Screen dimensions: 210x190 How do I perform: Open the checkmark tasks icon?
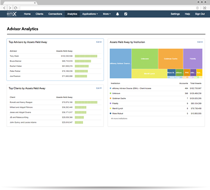coord(126,14)
